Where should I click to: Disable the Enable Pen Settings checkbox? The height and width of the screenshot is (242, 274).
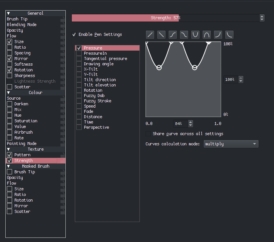pyautogui.click(x=74, y=34)
